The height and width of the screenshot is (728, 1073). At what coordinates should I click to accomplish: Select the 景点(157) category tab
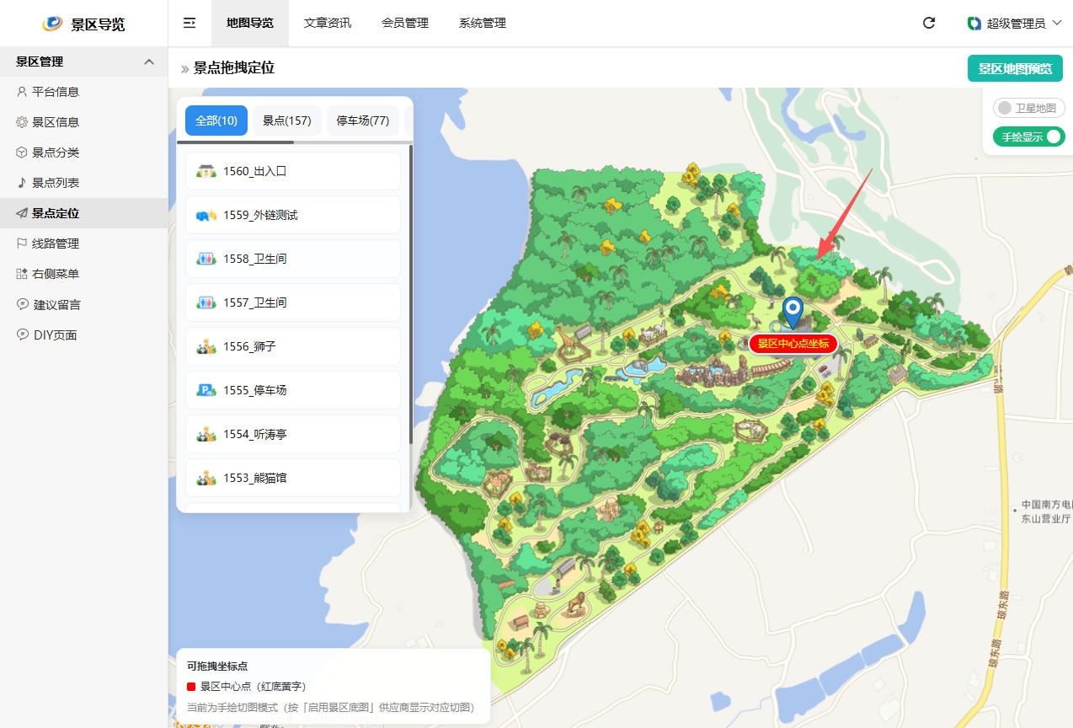(x=287, y=120)
